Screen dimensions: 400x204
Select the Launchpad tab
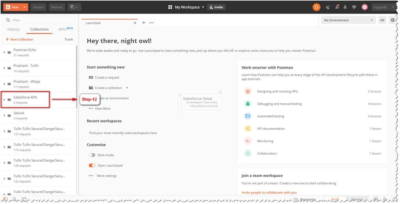pyautogui.click(x=109, y=23)
